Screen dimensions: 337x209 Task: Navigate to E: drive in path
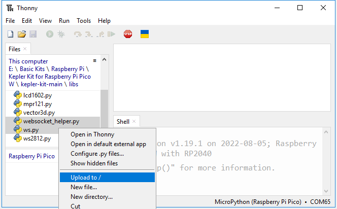(x=11, y=69)
